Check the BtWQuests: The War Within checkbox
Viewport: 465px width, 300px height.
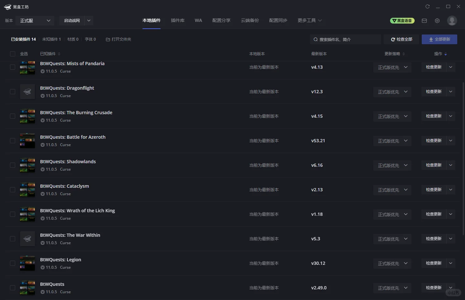[13, 239]
